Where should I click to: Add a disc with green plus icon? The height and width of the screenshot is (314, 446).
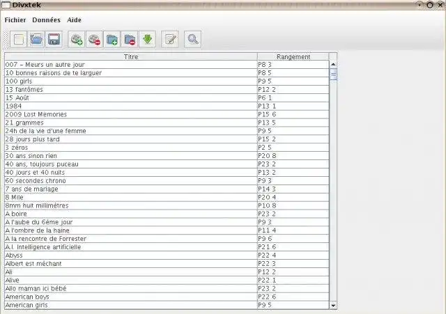(x=77, y=39)
